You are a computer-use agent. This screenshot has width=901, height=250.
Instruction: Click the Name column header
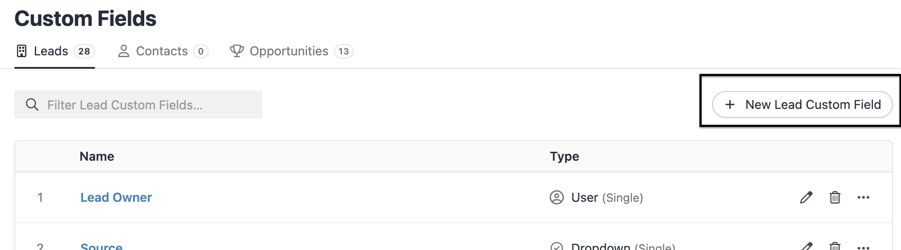point(97,156)
